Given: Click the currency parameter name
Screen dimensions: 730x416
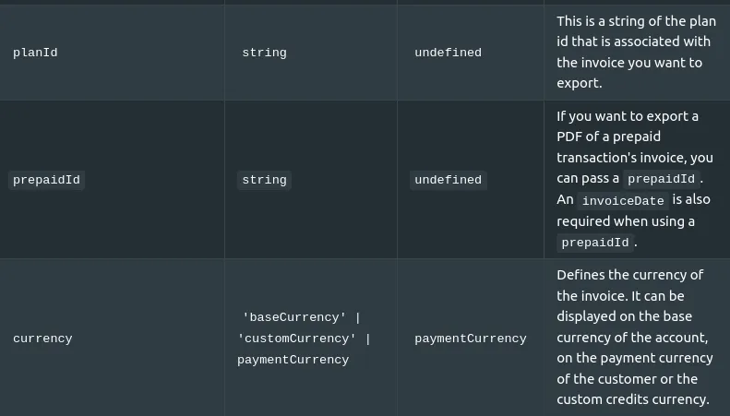Looking at the screenshot, I should 42,339.
